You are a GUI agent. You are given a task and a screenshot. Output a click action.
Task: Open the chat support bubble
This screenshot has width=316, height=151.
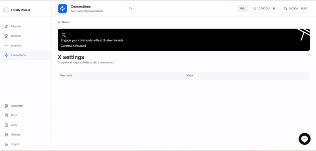pos(305,139)
